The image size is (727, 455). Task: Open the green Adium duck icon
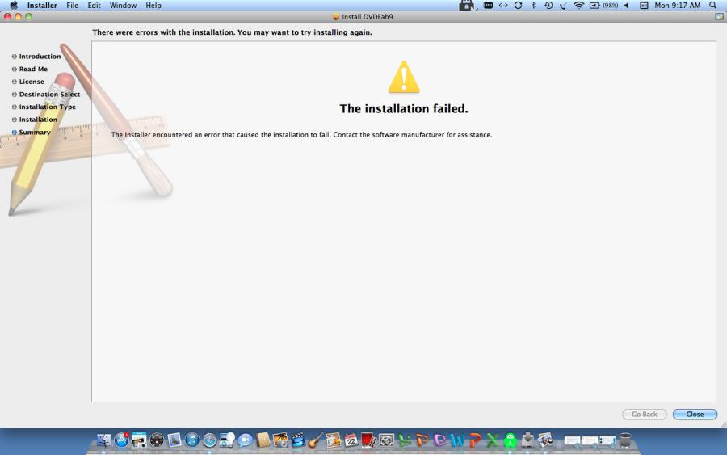tap(511, 440)
